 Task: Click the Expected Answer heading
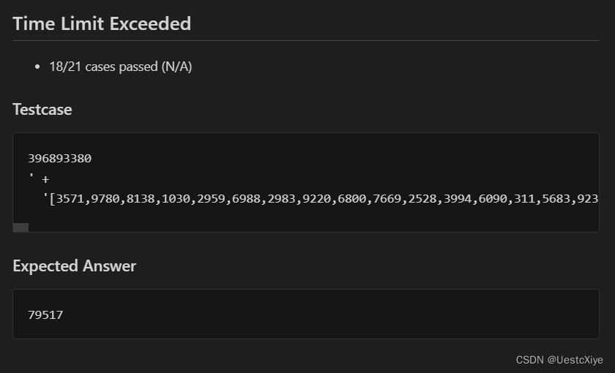pyautogui.click(x=75, y=266)
